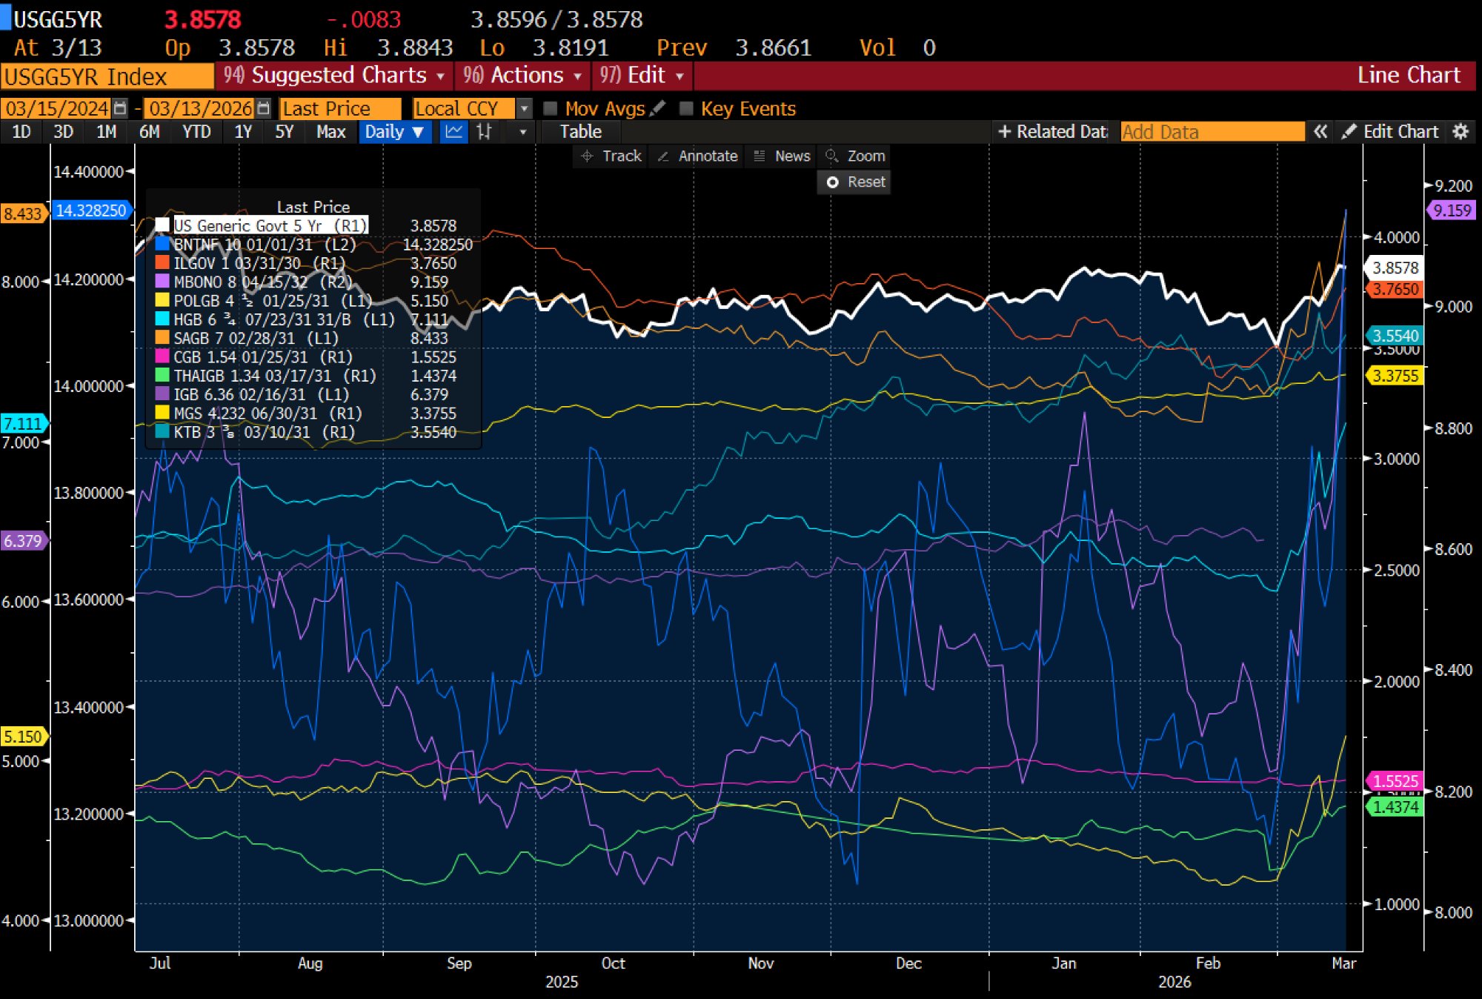This screenshot has width=1482, height=999.
Task: Click the Annotate drawing tool
Action: coord(697,156)
